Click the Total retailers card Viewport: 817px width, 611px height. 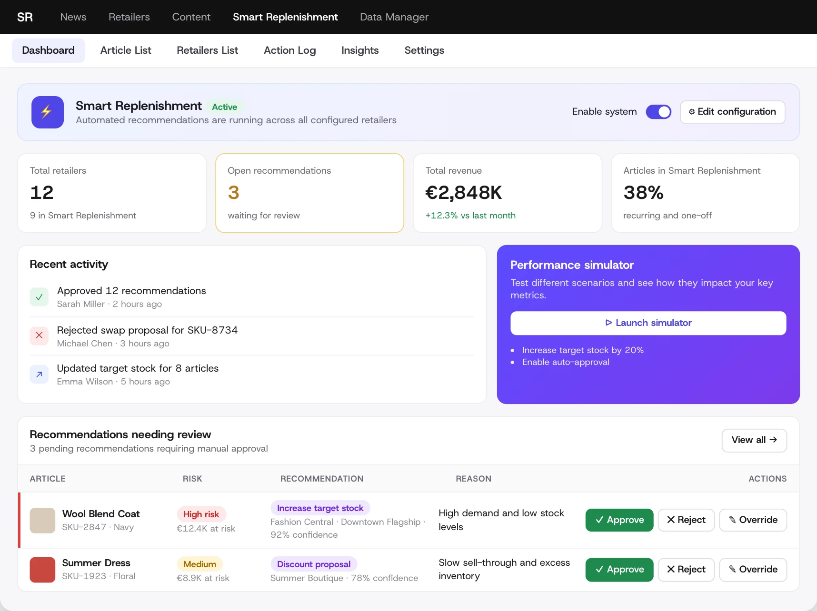click(112, 193)
